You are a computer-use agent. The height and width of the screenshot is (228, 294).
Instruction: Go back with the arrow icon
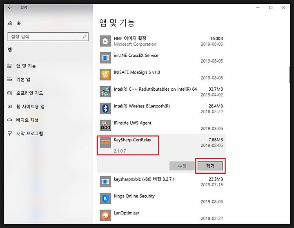point(10,7)
